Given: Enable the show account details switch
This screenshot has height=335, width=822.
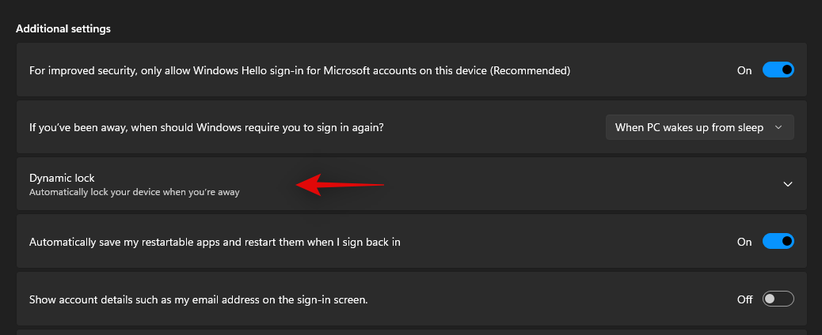Looking at the screenshot, I should tap(778, 299).
